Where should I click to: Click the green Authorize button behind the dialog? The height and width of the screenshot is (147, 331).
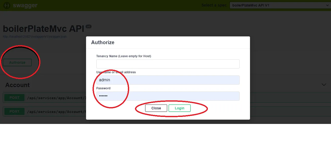(17, 62)
